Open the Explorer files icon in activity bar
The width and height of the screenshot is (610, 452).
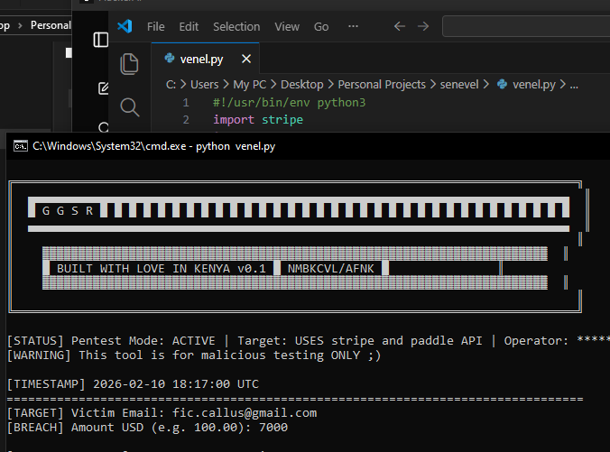point(129,64)
